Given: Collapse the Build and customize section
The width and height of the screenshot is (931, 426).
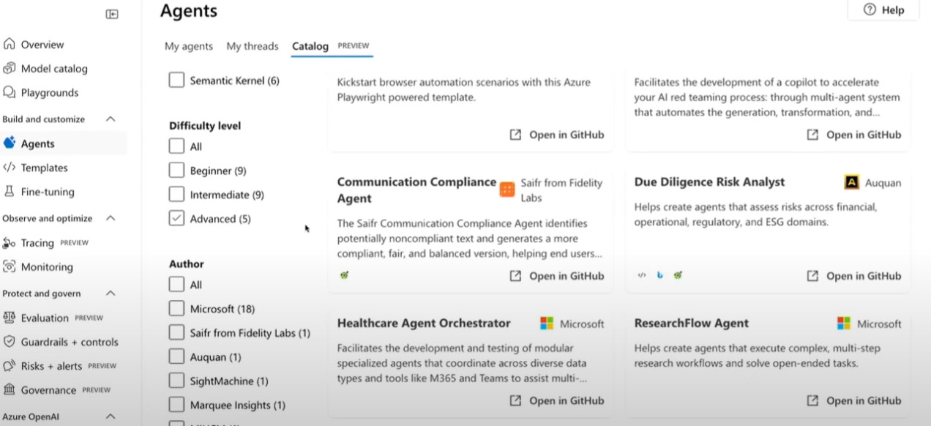Looking at the screenshot, I should [111, 119].
